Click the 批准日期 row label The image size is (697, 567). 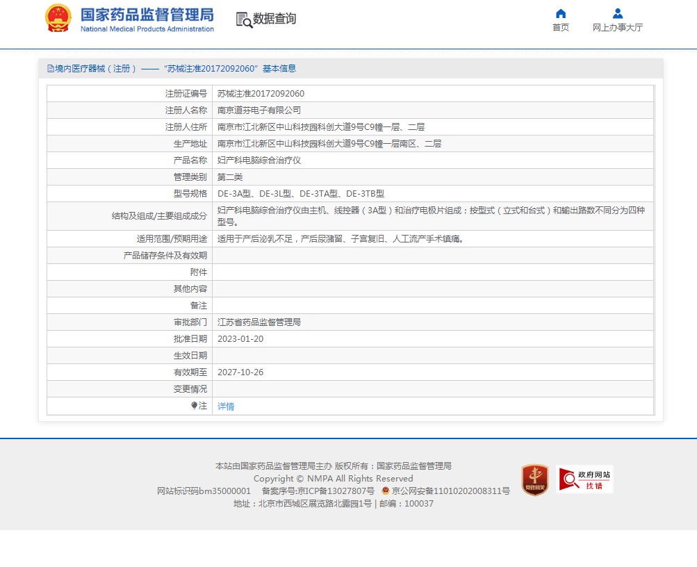190,339
